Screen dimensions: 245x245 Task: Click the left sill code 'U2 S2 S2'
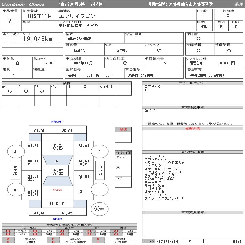[15, 170]
